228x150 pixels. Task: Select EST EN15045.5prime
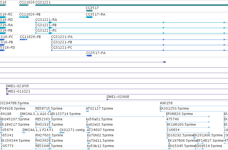181,146
